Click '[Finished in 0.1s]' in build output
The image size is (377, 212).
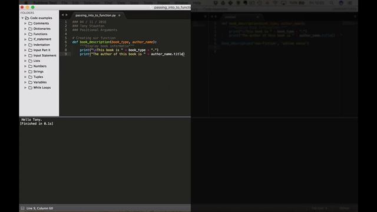(x=37, y=124)
